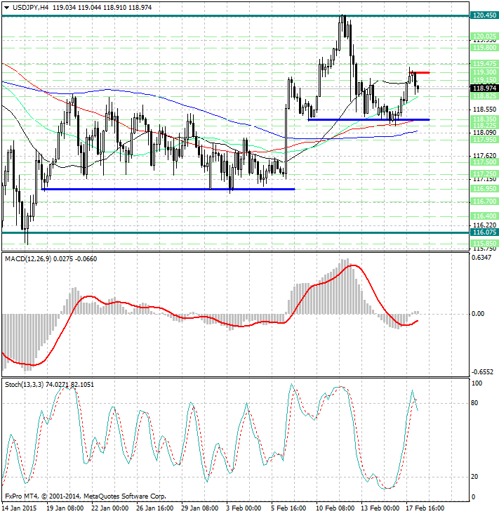Click the 120.450 resistance price label
This screenshot has height=514, width=499.
pos(484,15)
